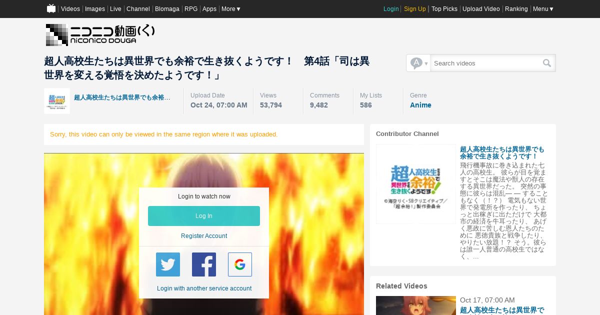Image resolution: width=600 pixels, height=315 pixels.
Task: Log in with the Google icon
Action: coord(240,264)
